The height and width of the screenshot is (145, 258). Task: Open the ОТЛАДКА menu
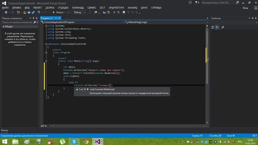[x=63, y=8]
